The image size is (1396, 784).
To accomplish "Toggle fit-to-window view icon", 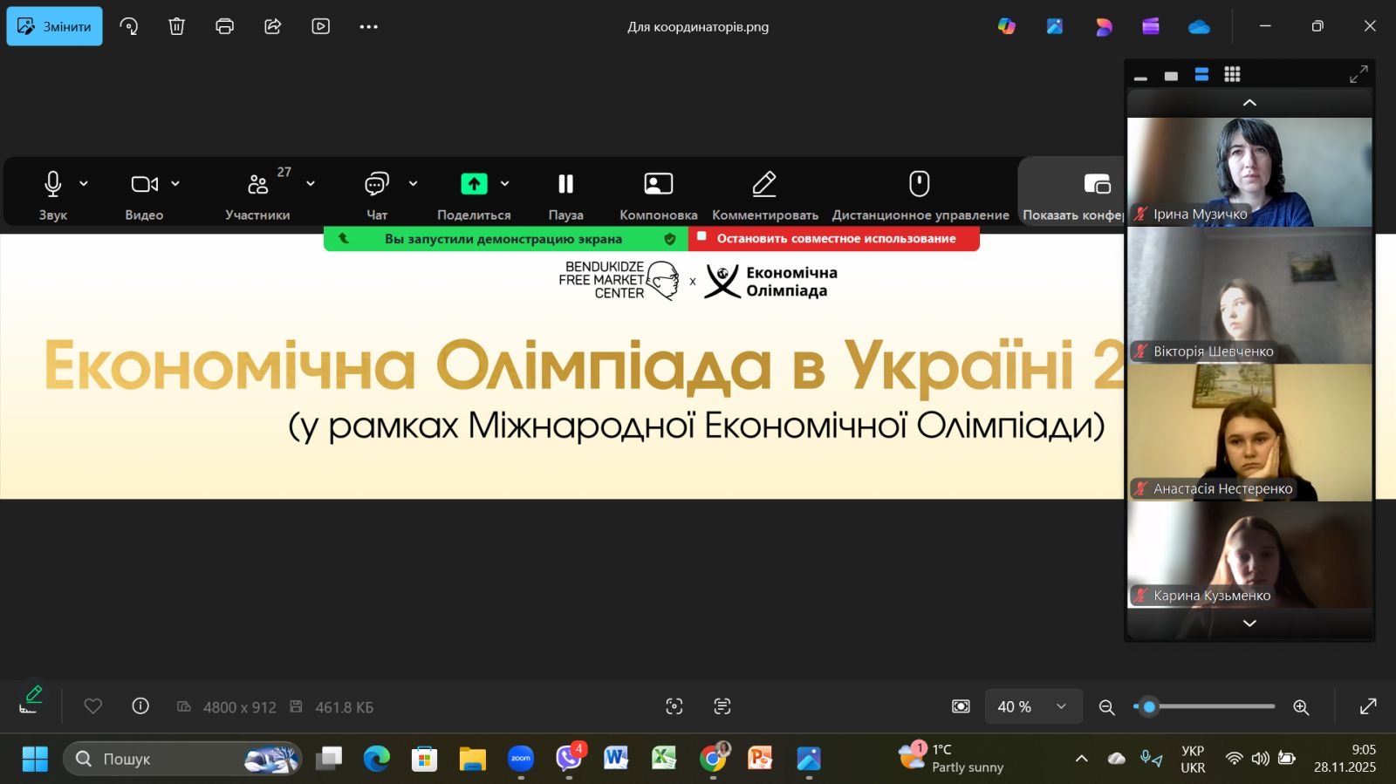I will 961,706.
